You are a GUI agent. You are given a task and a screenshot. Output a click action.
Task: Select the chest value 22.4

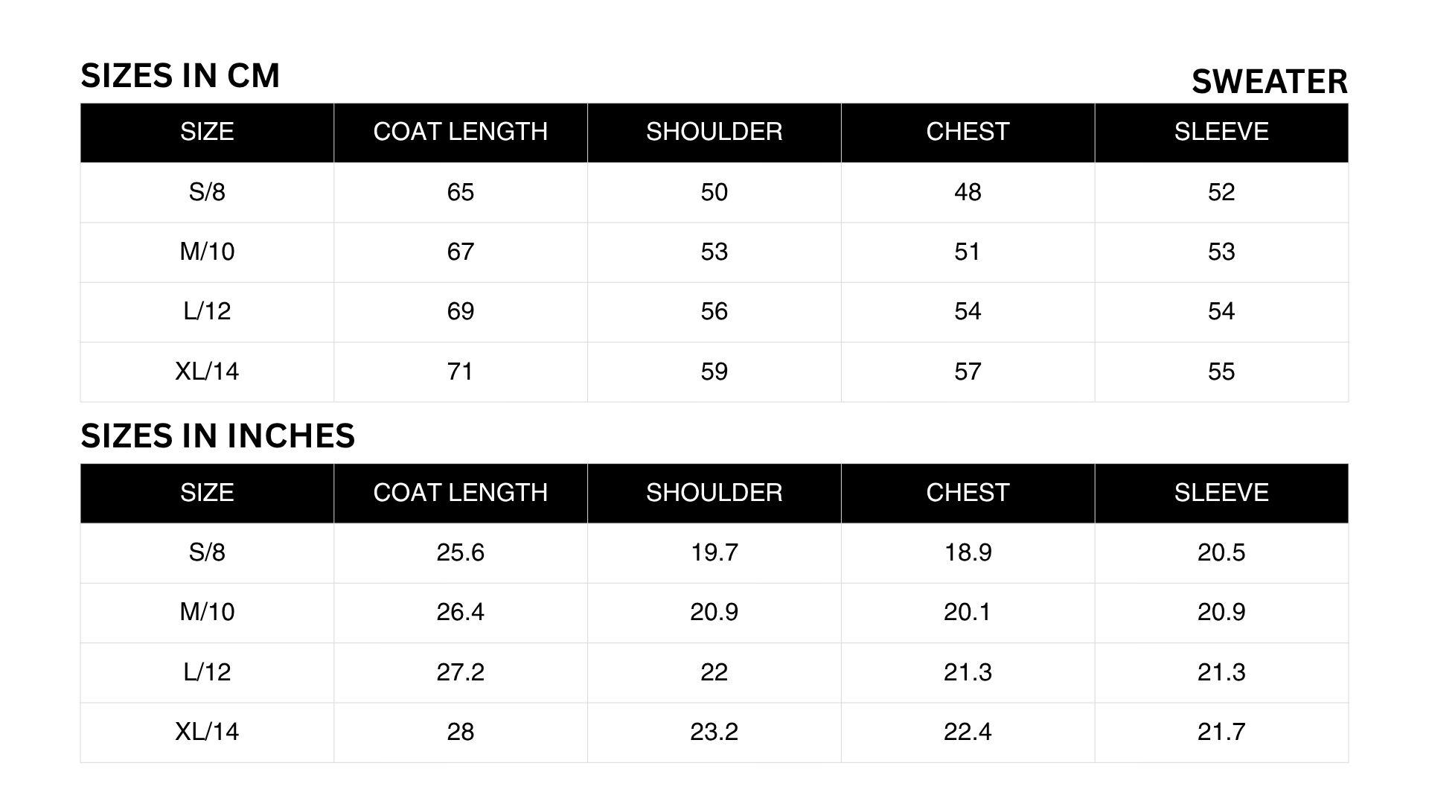tap(968, 732)
